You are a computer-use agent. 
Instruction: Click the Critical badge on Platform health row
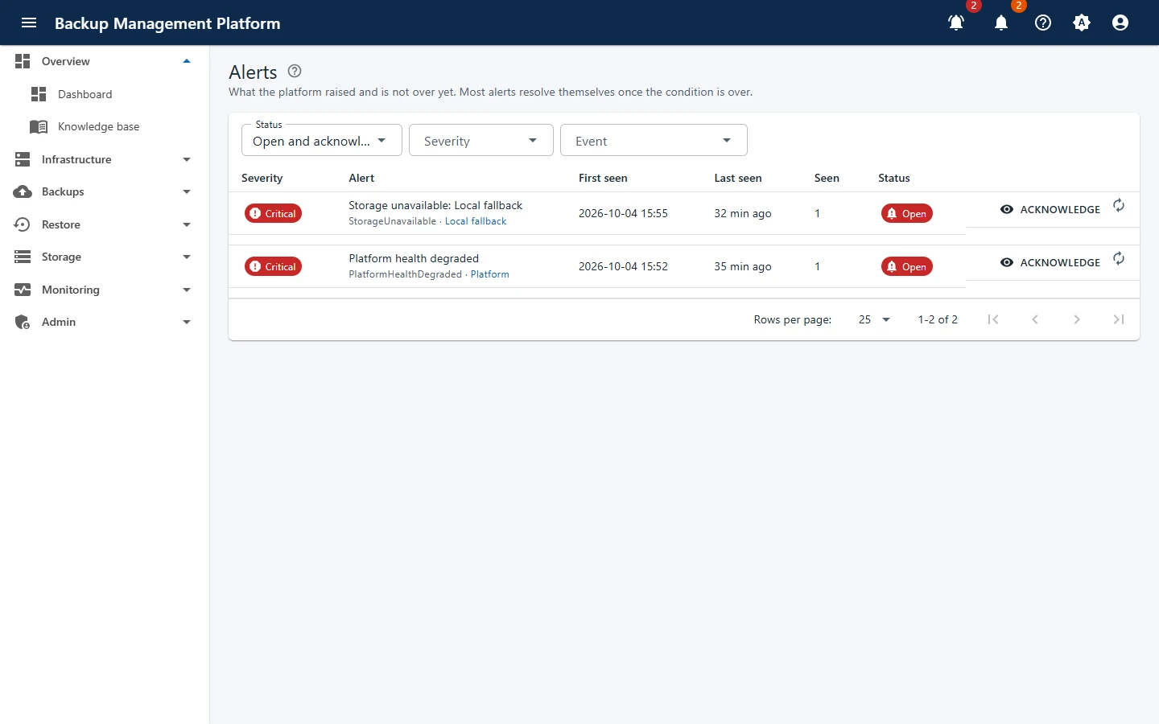pos(274,266)
